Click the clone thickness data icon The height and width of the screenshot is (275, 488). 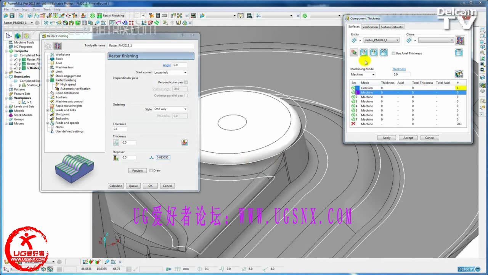pyautogui.click(x=459, y=40)
